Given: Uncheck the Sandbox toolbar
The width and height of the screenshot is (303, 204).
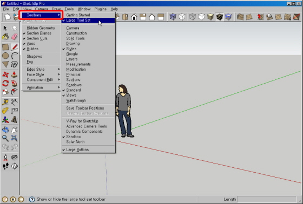Looking at the screenshot, I should click(88, 137).
